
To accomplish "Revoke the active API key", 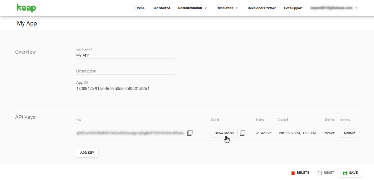I will click(x=350, y=133).
